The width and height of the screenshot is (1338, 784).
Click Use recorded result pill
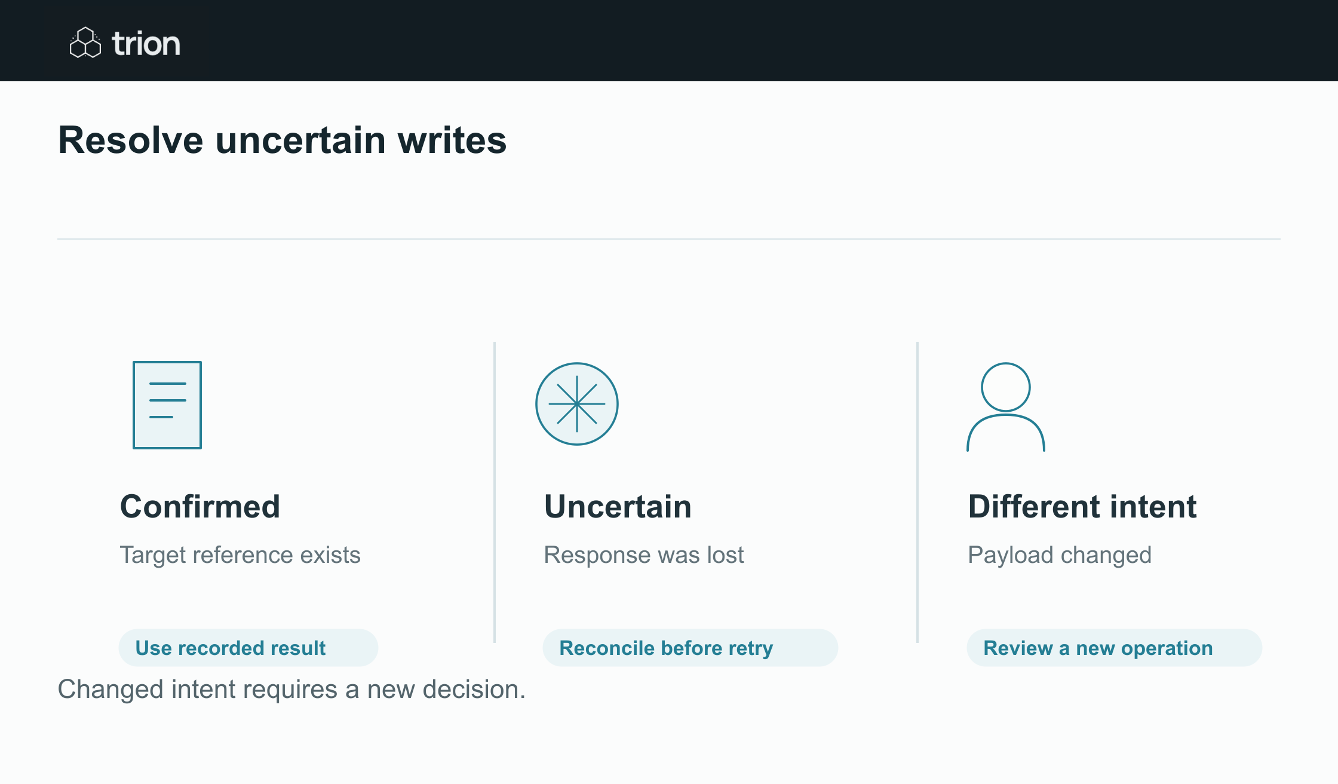click(x=248, y=648)
